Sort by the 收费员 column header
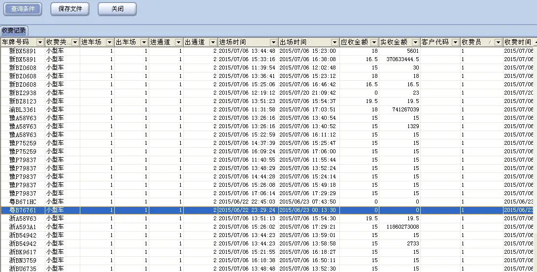Viewport: 537px width, 272px height. point(473,42)
